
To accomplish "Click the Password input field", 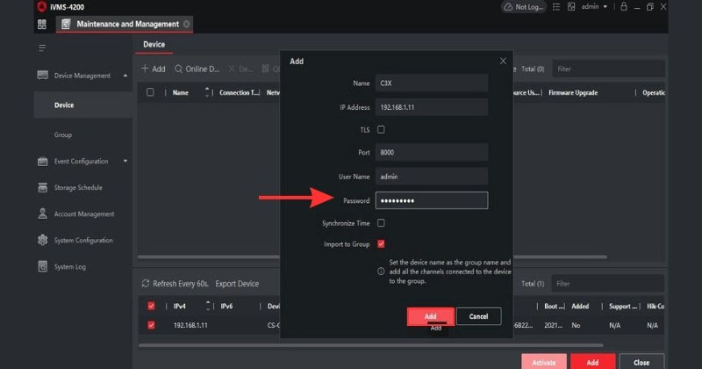I will point(432,200).
